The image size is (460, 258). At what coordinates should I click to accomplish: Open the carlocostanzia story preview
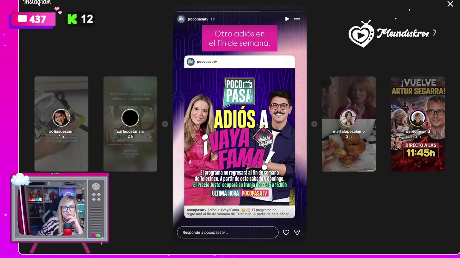(x=130, y=124)
